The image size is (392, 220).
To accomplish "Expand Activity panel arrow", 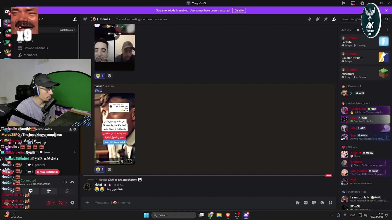I will click(x=387, y=30).
